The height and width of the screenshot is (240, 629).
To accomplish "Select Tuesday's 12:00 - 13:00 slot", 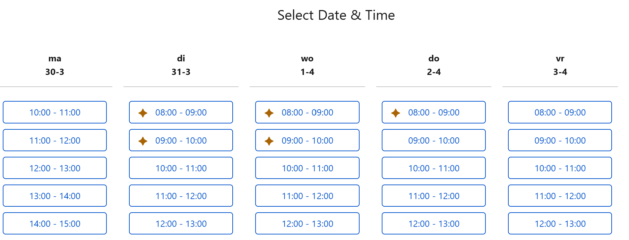I will (x=181, y=224).
